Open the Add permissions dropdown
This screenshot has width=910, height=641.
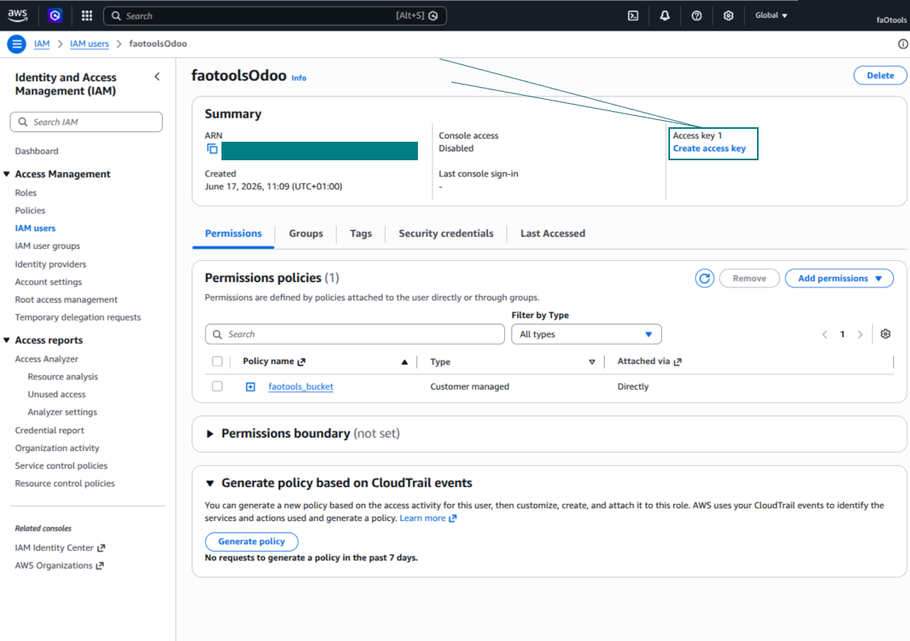click(x=839, y=279)
